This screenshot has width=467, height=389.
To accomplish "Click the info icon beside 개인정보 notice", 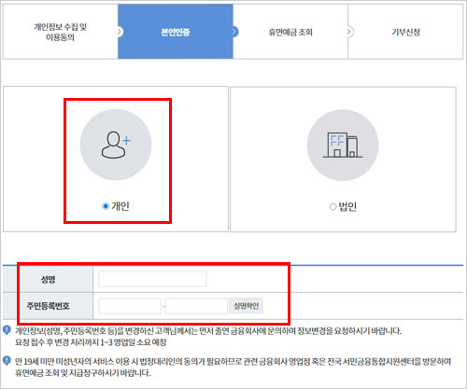I will click(x=7, y=330).
